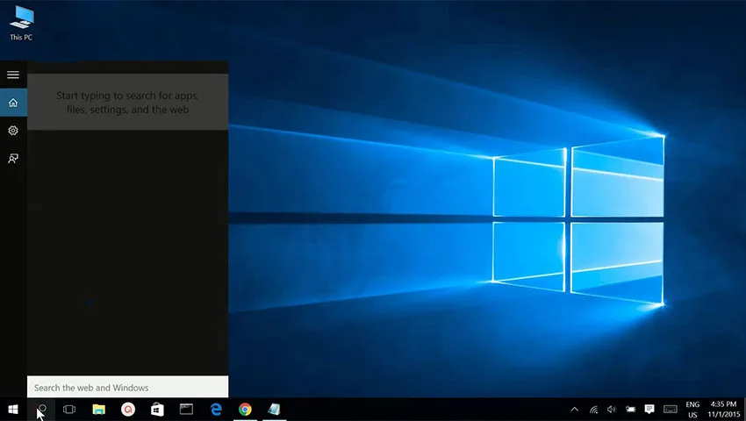Open the Windows Store taskbar icon
Screen dimensions: 746x421
coord(157,409)
